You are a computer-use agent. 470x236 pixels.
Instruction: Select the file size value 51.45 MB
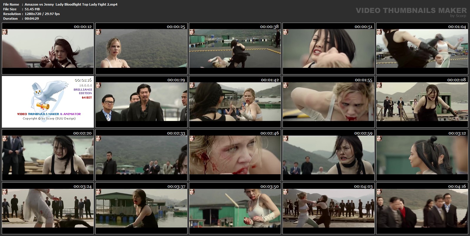(32, 9)
